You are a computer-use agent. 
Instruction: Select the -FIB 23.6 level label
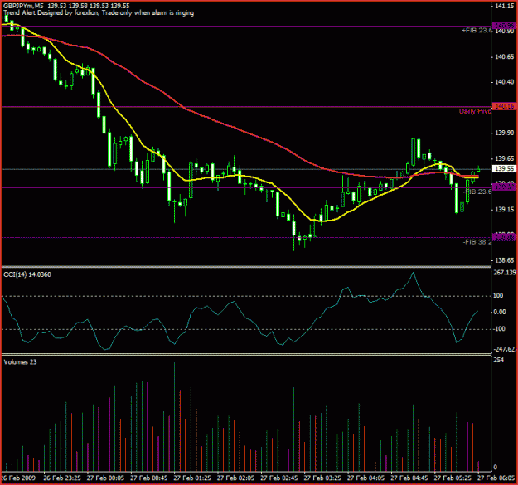click(x=477, y=192)
